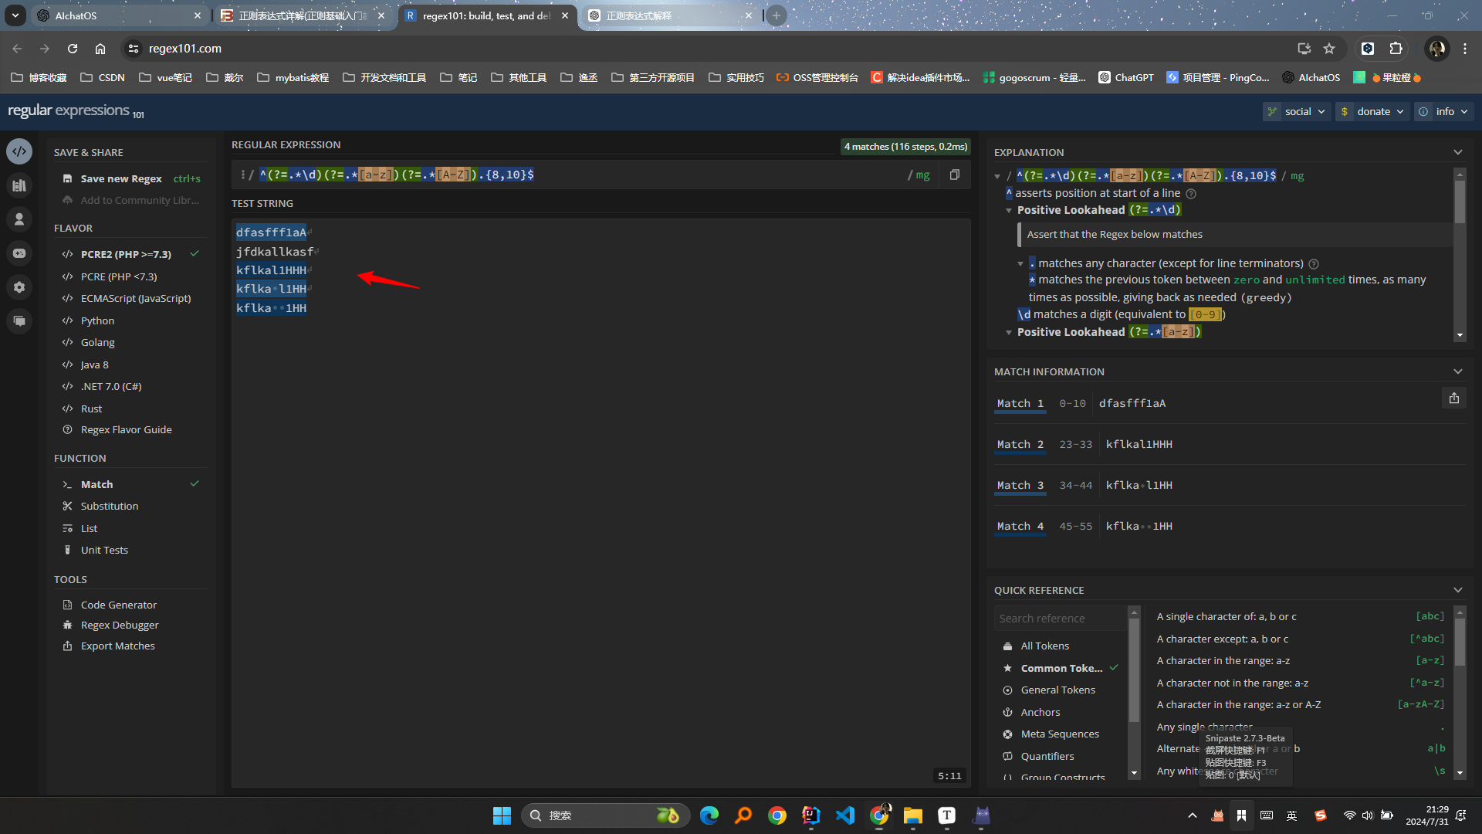Collapse the Quick Reference panel
The width and height of the screenshot is (1482, 834).
click(x=1457, y=590)
